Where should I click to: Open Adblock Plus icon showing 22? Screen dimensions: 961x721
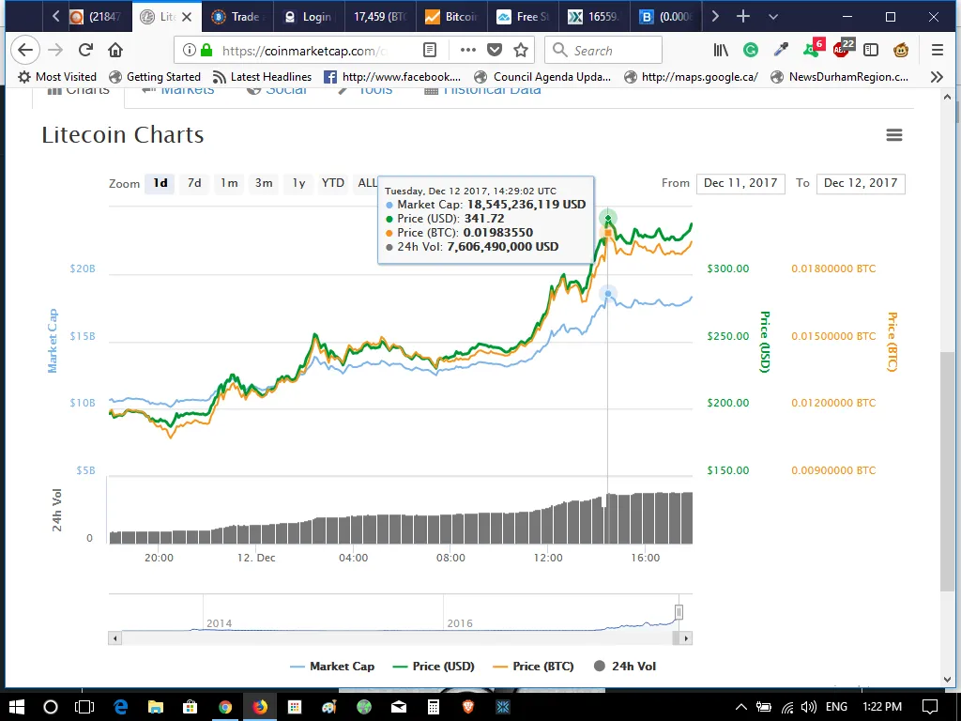point(844,49)
